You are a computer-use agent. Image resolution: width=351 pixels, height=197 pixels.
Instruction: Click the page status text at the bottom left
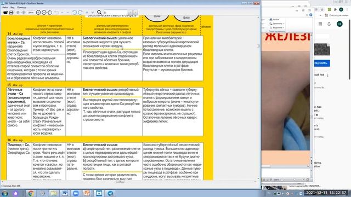pos(11,186)
